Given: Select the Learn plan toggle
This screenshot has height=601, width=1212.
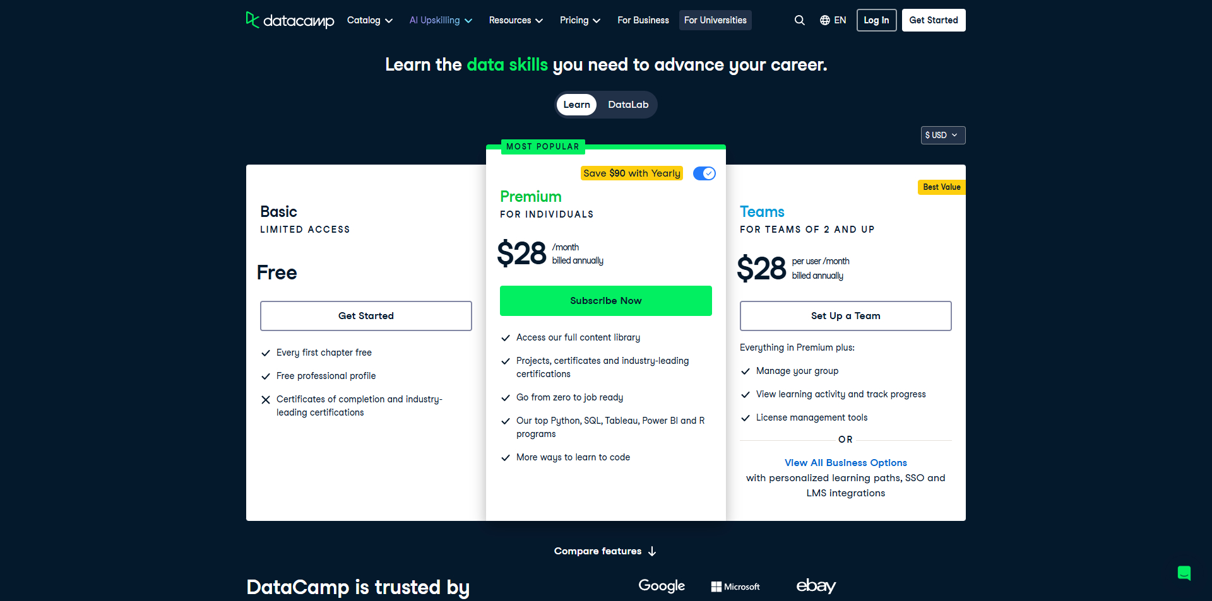Looking at the screenshot, I should pos(576,105).
